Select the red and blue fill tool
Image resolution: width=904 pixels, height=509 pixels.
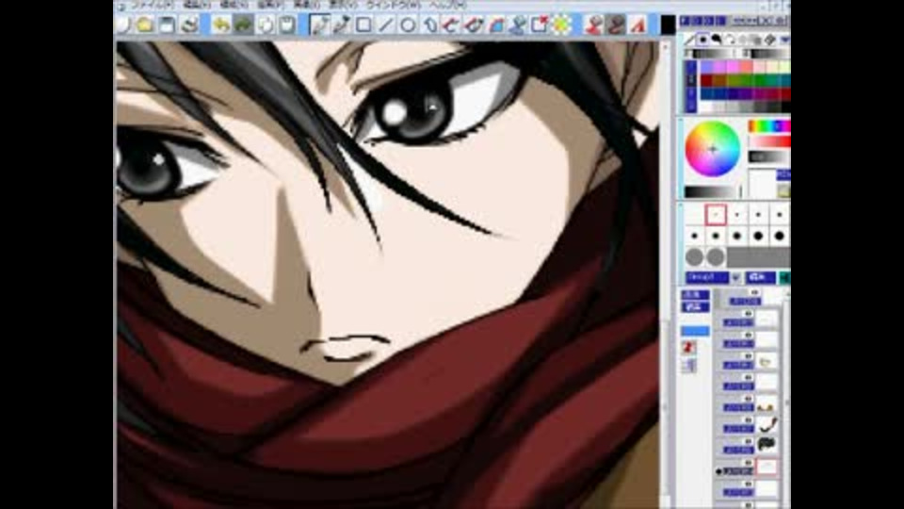(496, 25)
